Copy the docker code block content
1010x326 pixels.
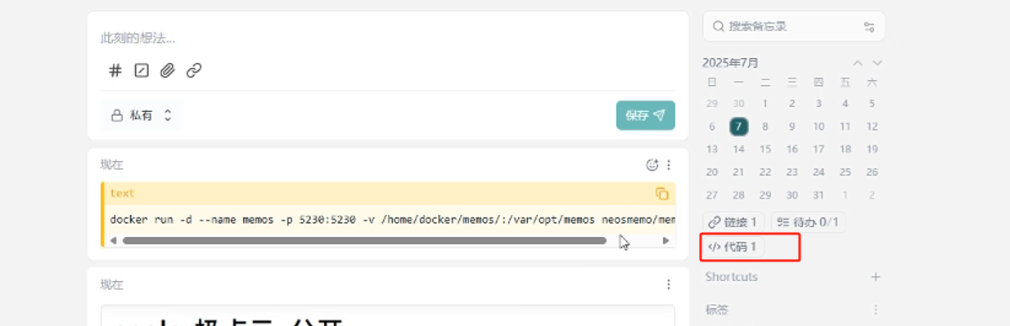click(x=661, y=194)
